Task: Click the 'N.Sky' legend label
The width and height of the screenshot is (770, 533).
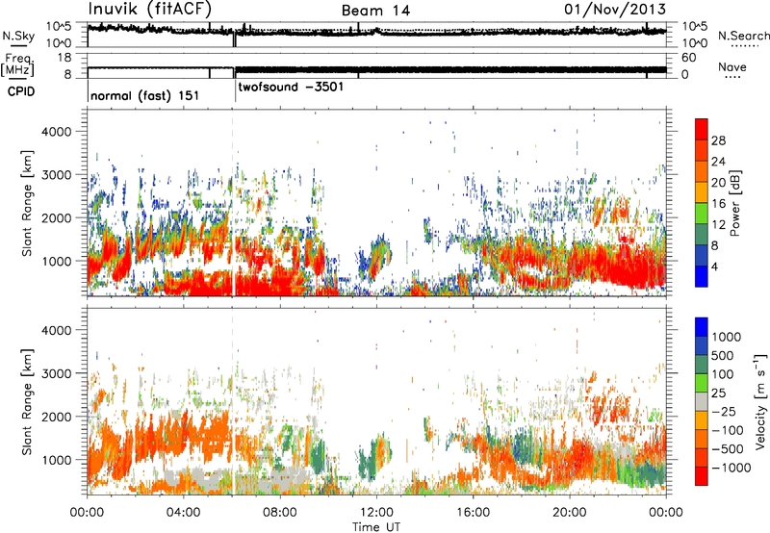Action: [18, 36]
